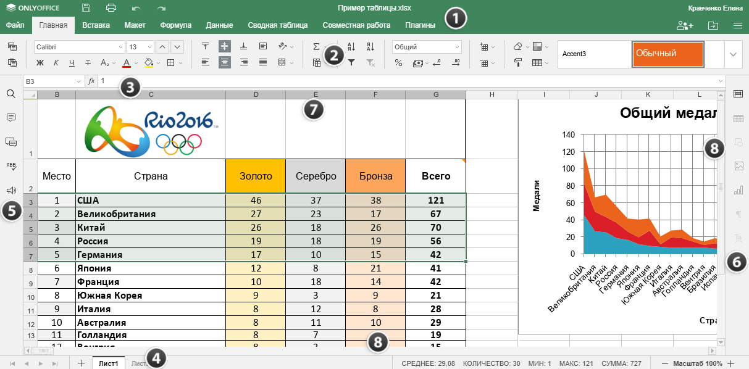Switch to the Вставка tab

coord(96,25)
